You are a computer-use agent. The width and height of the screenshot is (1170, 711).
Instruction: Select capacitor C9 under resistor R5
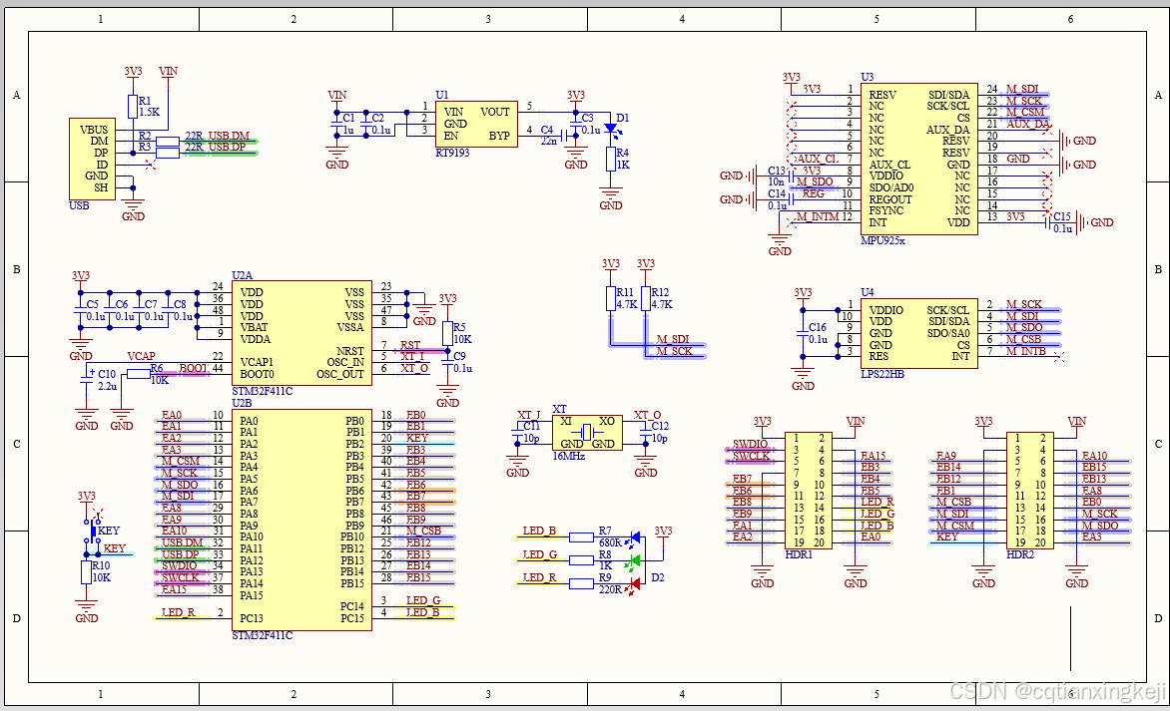tap(447, 362)
